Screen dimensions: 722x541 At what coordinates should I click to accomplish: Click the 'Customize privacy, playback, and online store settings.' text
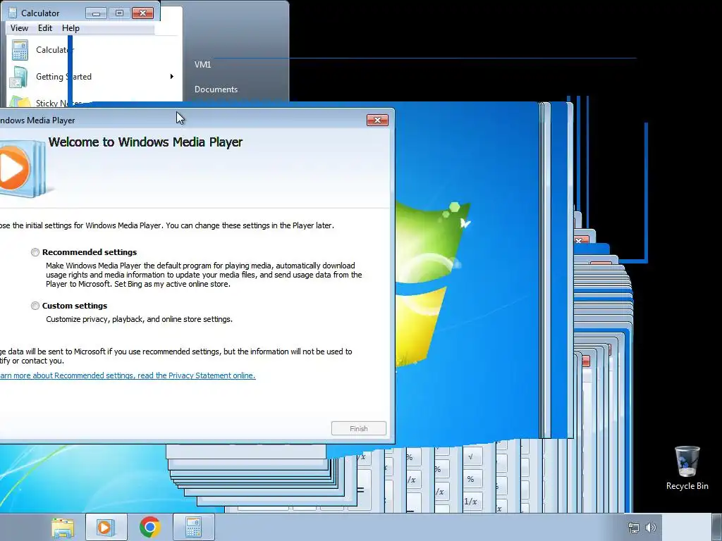pos(139,319)
